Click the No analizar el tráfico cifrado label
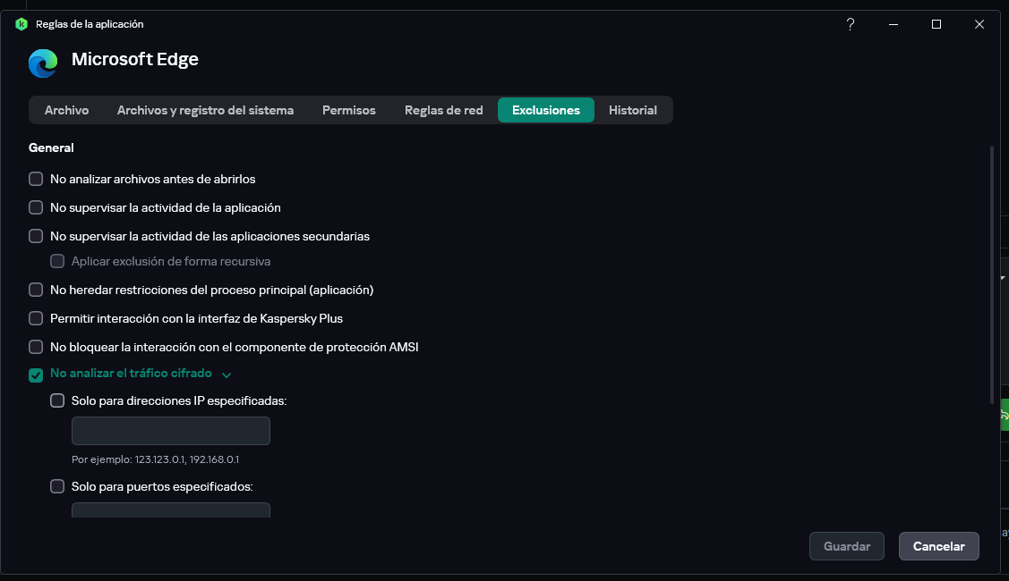Viewport: 1009px width, 581px height. (x=131, y=374)
